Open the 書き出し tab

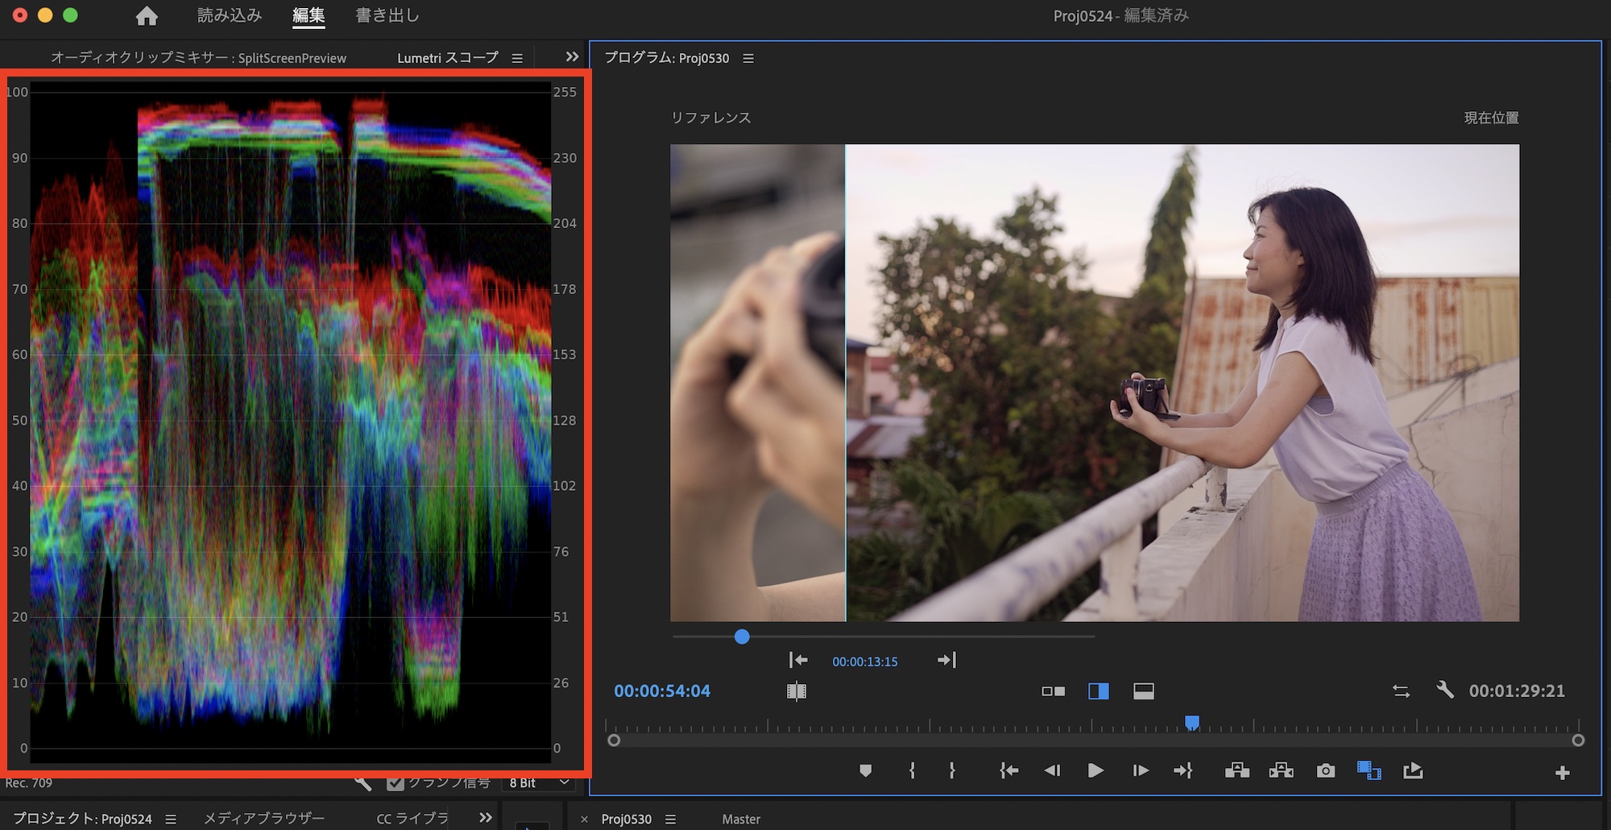[x=387, y=15]
